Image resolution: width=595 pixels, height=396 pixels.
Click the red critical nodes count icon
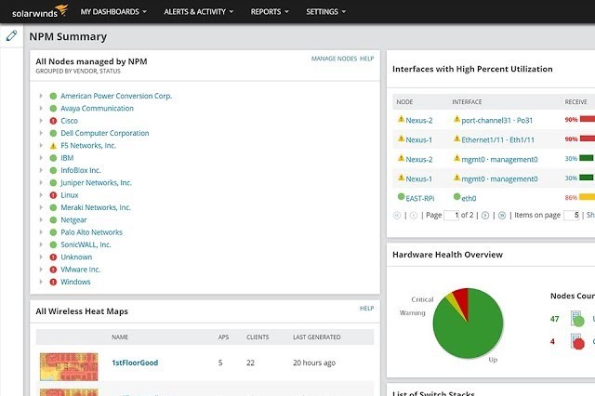tap(577, 341)
